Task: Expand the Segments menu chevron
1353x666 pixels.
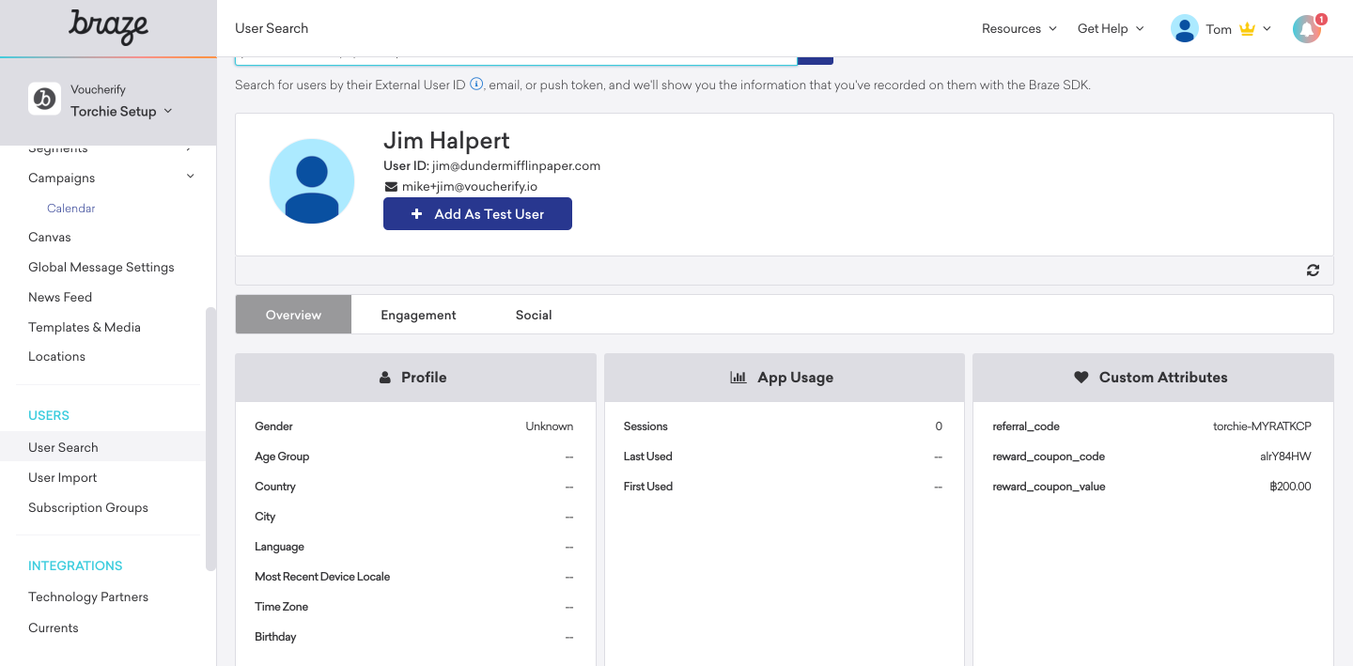Action: click(x=191, y=147)
